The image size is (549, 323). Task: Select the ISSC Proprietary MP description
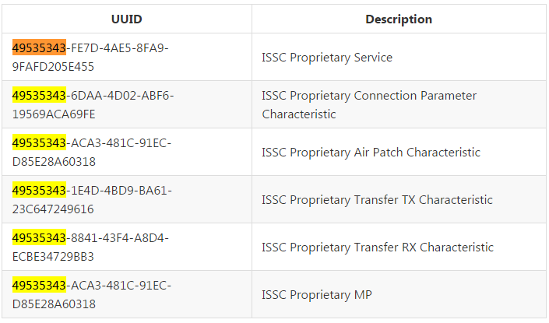(x=317, y=295)
